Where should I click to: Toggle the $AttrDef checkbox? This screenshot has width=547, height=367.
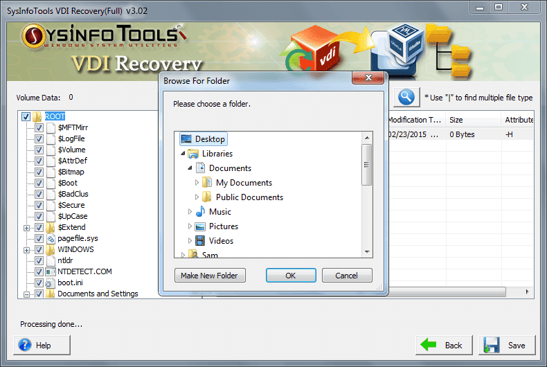point(39,161)
